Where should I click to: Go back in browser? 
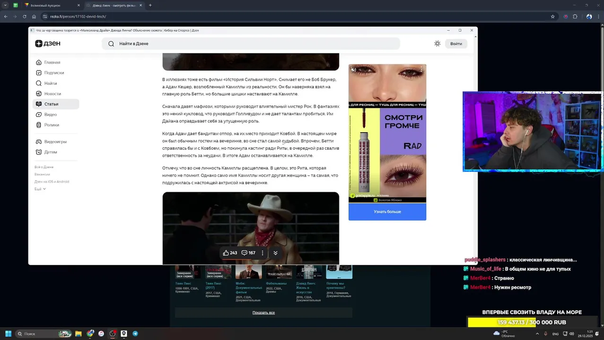pos(6,17)
